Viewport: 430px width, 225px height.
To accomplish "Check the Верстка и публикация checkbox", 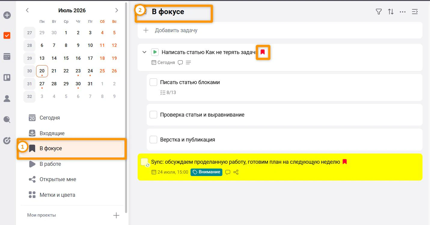I will point(154,139).
